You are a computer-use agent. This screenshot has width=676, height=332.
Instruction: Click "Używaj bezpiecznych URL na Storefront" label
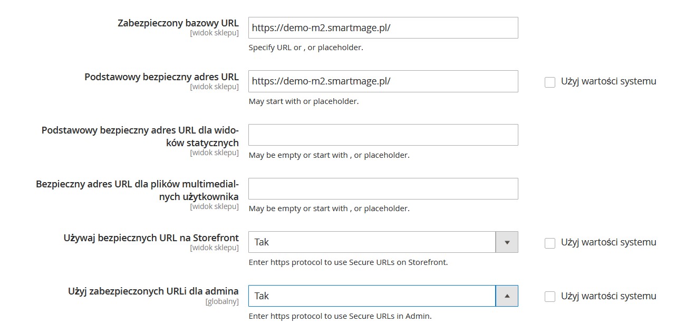coord(151,238)
